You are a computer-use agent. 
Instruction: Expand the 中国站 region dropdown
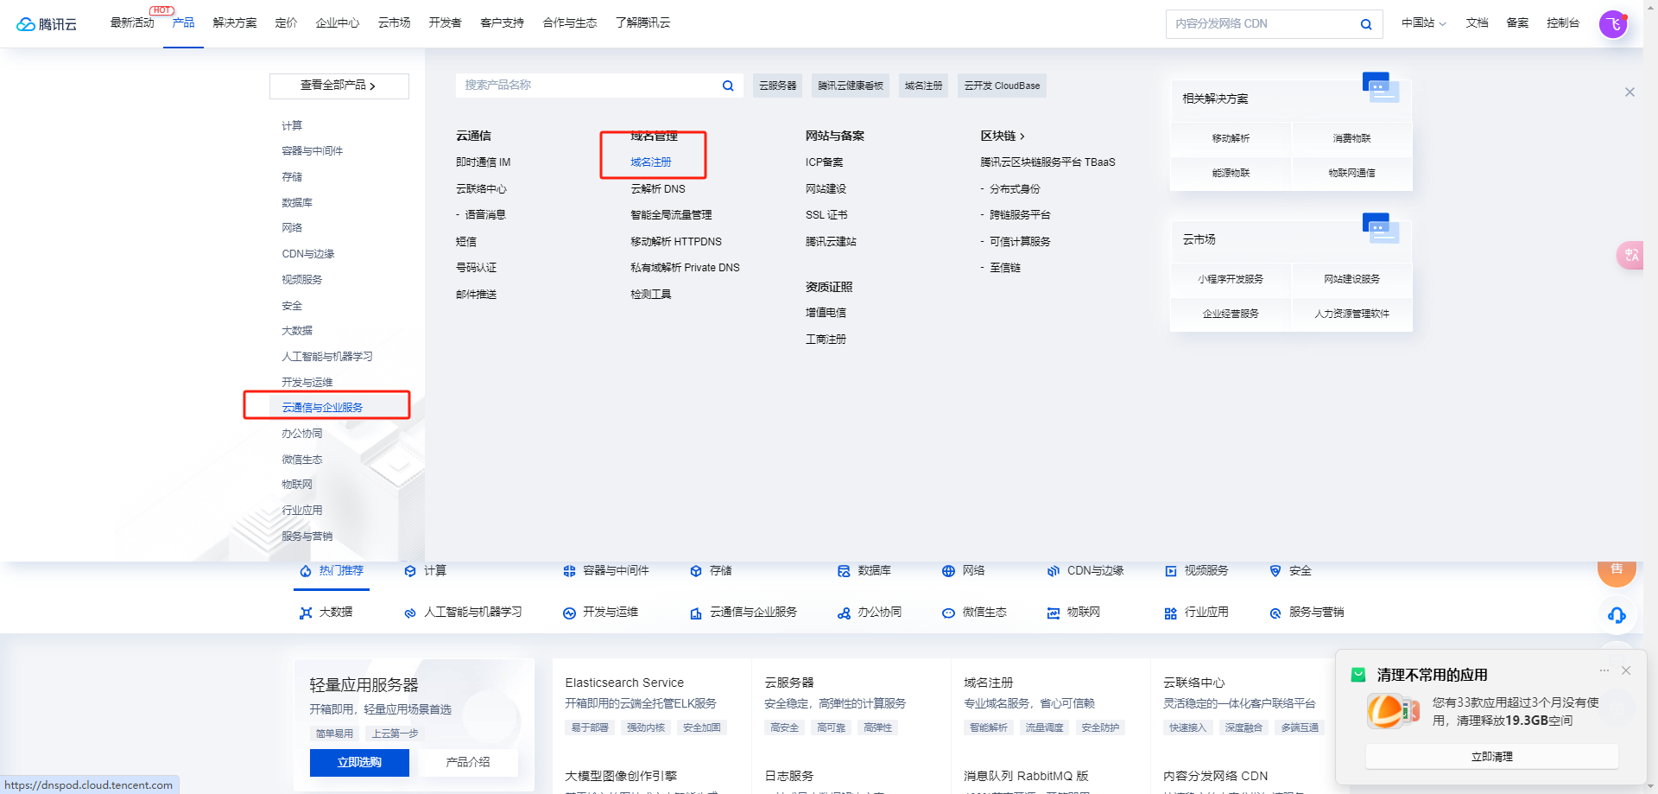point(1423,23)
